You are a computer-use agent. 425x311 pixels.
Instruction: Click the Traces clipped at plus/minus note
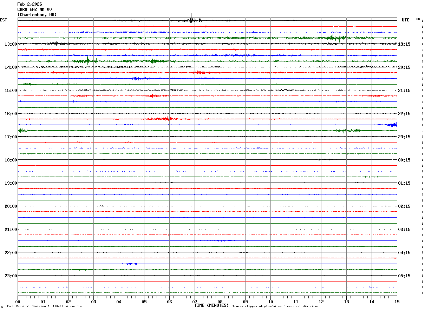click(x=275, y=306)
